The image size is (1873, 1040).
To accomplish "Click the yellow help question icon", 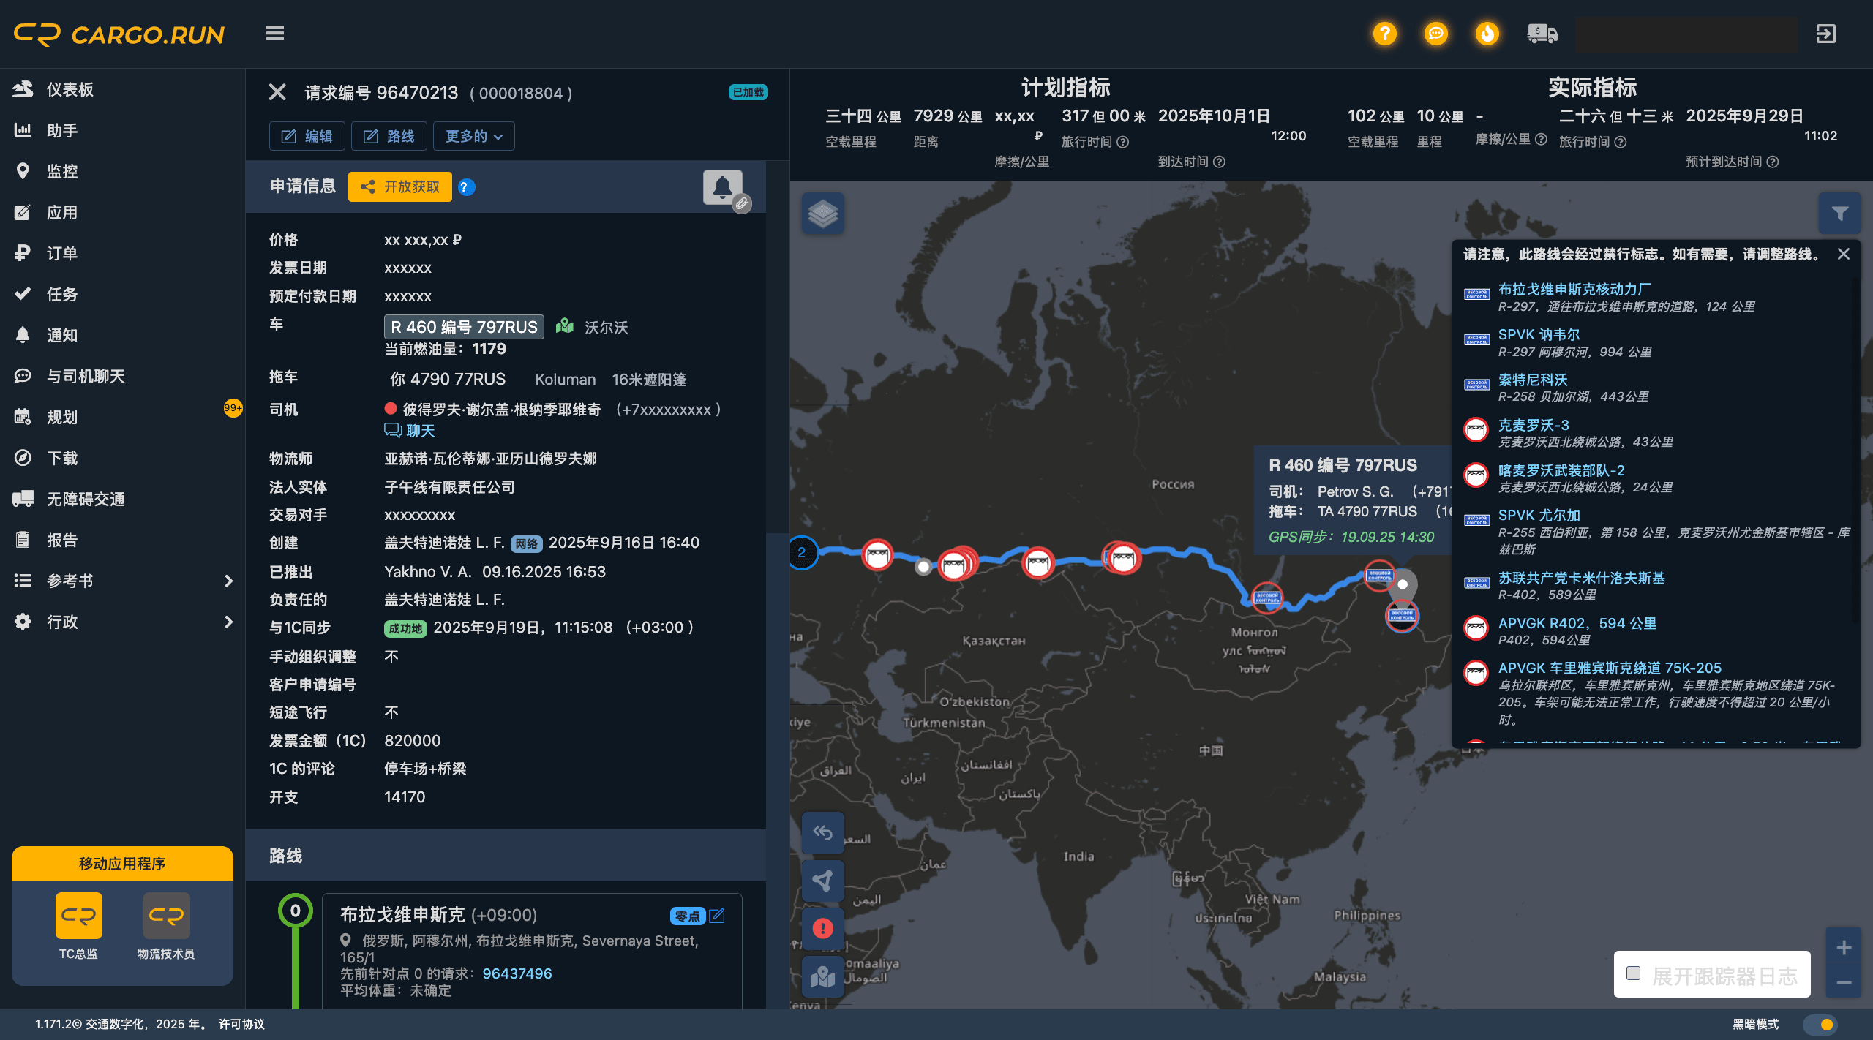I will coord(1384,34).
